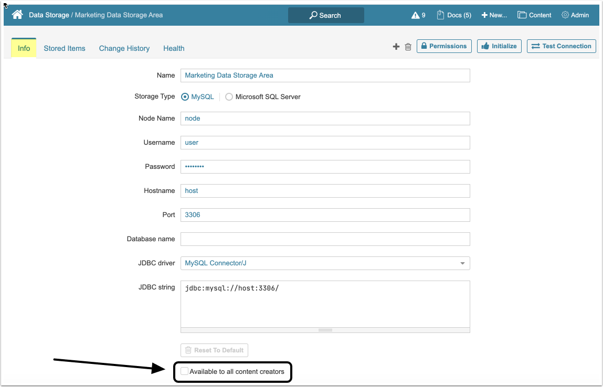Click the Password field

pyautogui.click(x=325, y=167)
